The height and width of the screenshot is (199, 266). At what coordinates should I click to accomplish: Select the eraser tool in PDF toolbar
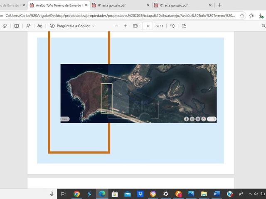coord(5,26)
